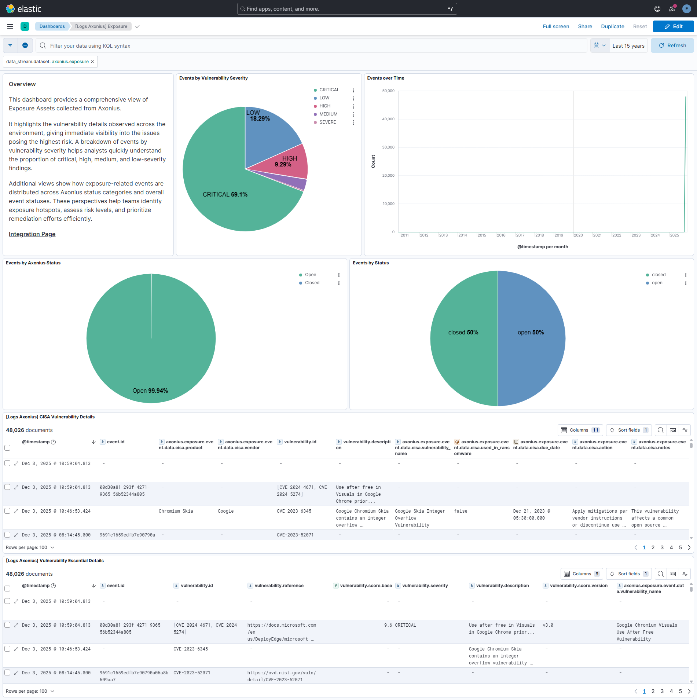Go to page 4 of Essential Details table
Viewport: 697px width, 700px height.
pos(671,691)
